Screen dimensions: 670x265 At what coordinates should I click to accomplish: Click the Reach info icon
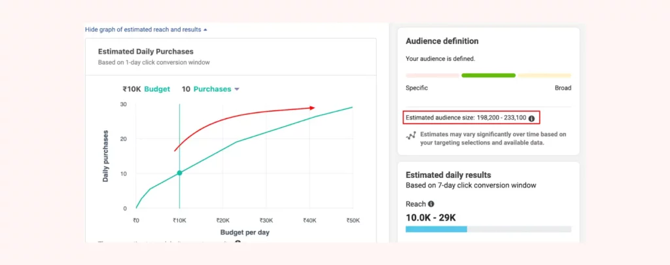431,204
